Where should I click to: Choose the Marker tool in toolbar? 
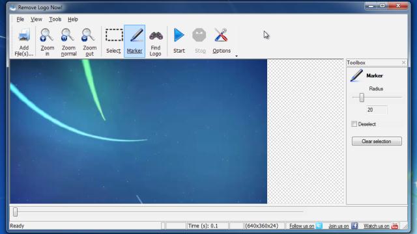click(135, 41)
